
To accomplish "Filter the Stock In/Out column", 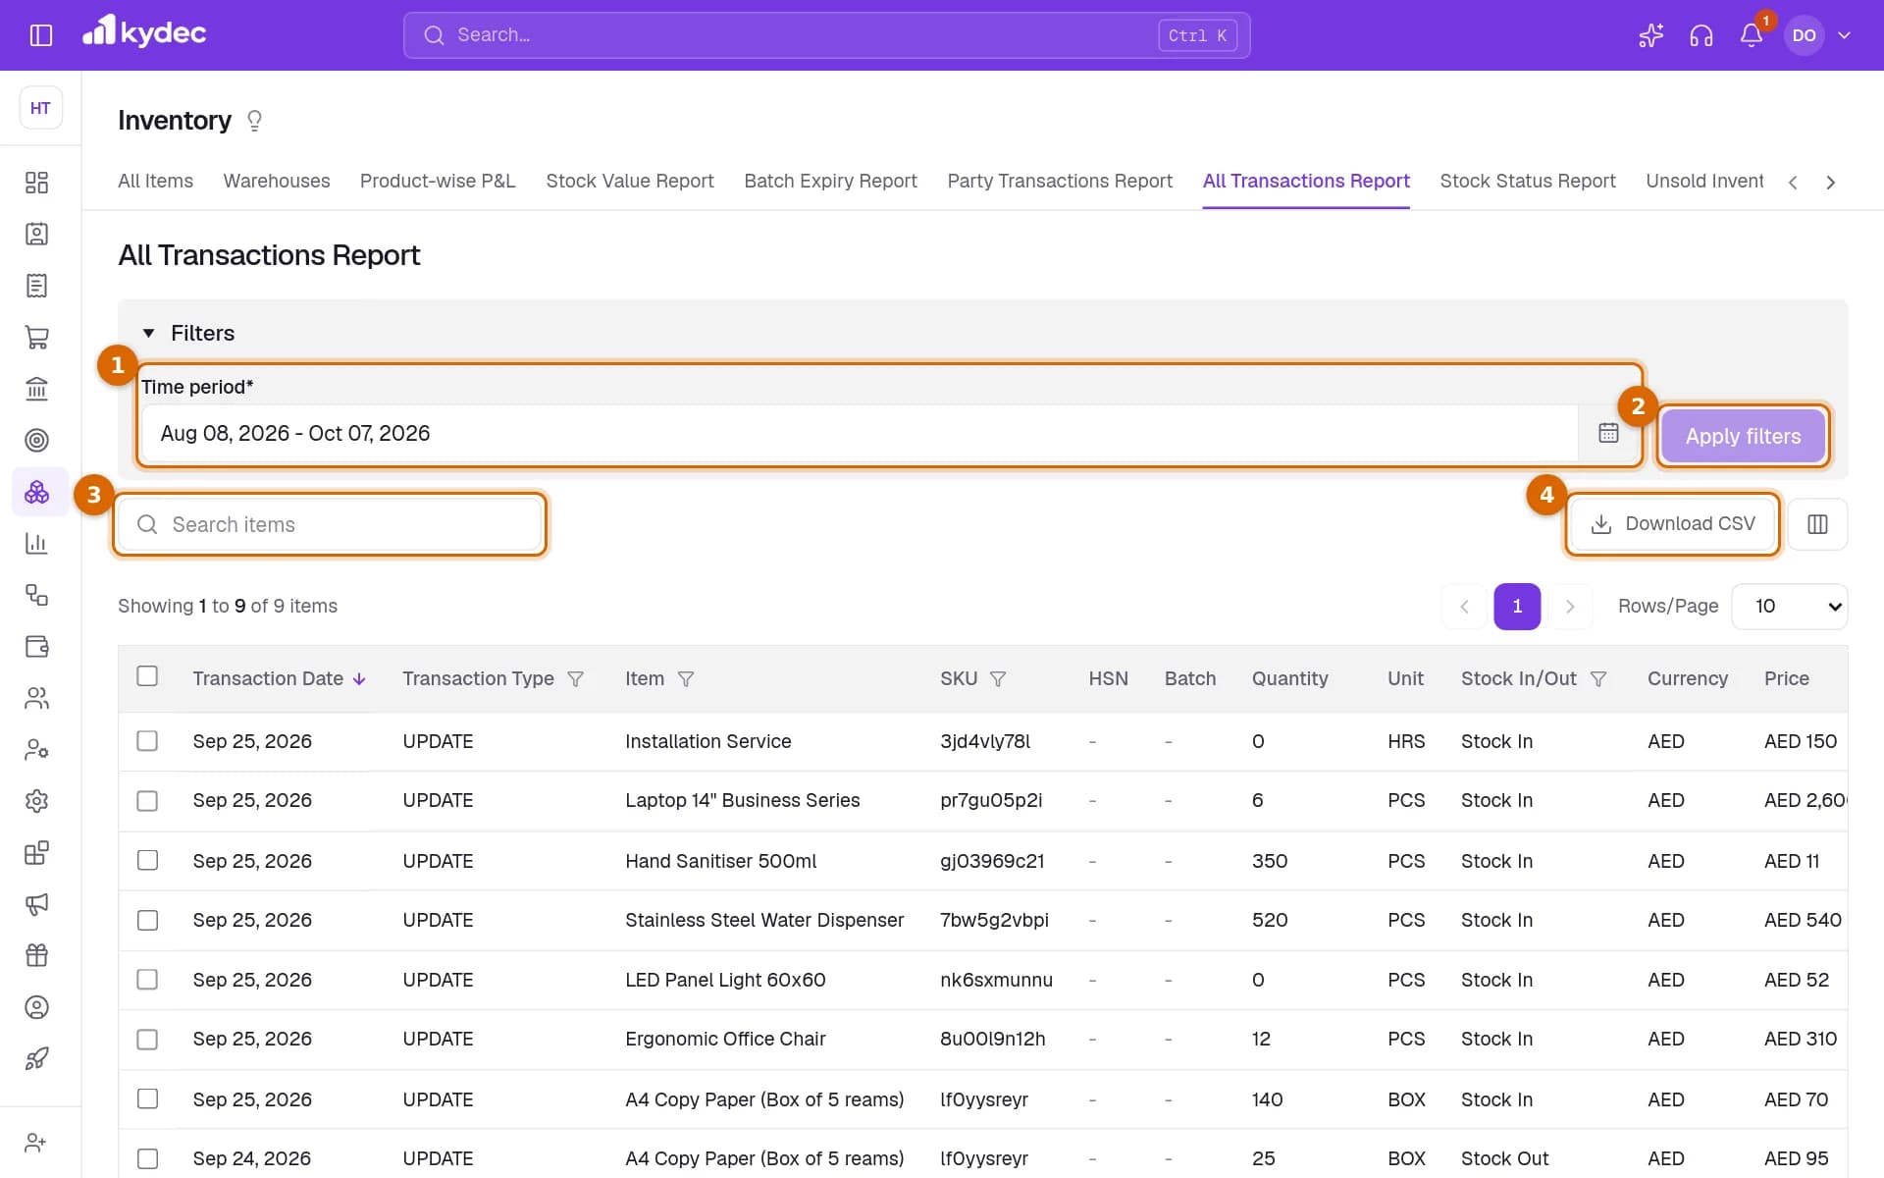I will 1598,679.
